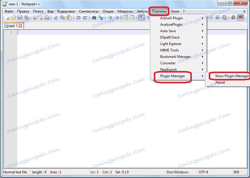Open the Кодировки menu

pyautogui.click(x=66, y=11)
